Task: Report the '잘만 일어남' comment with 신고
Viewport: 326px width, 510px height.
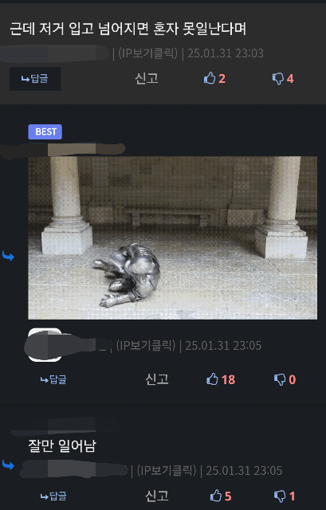Action: point(157,496)
